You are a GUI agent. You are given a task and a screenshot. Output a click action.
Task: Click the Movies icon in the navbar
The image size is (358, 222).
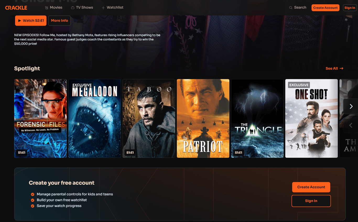click(x=47, y=8)
